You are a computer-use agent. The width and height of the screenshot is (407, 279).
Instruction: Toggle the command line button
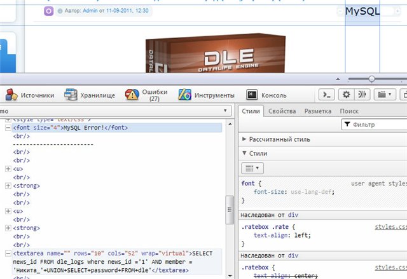pos(326,95)
